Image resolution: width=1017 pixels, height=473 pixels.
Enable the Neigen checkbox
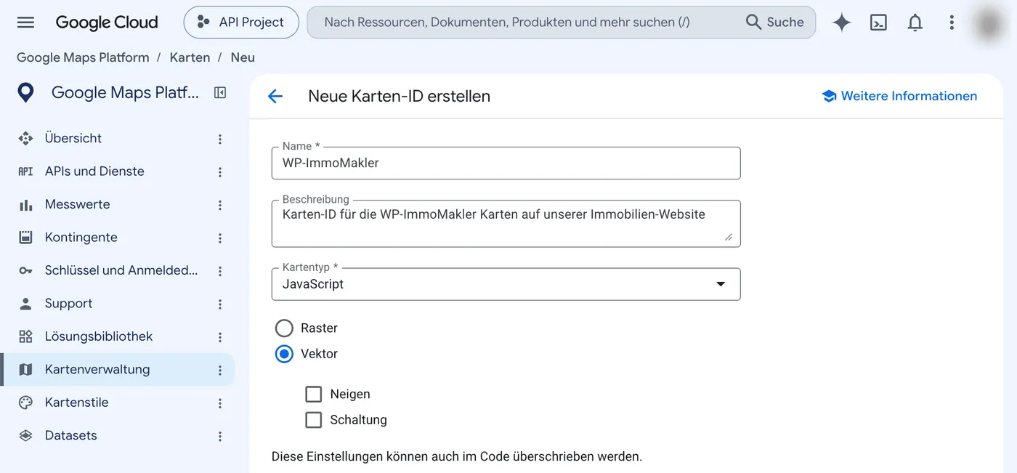tap(314, 394)
